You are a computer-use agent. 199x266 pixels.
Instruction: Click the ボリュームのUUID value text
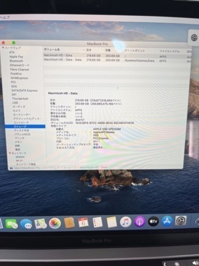(x=105, y=123)
